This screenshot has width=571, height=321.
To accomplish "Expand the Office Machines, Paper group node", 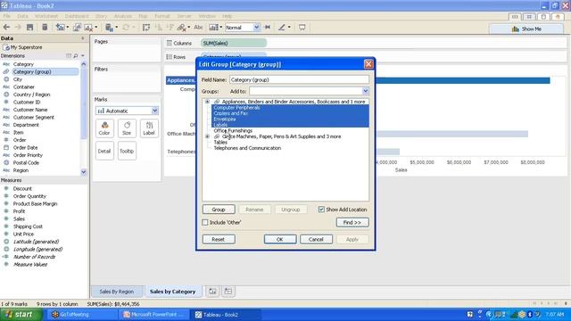I will (x=207, y=136).
